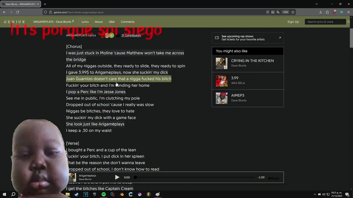Screen dimensions: 353x198
Task: Toggle reader view icon in address bar
Action: (x=268, y=12)
